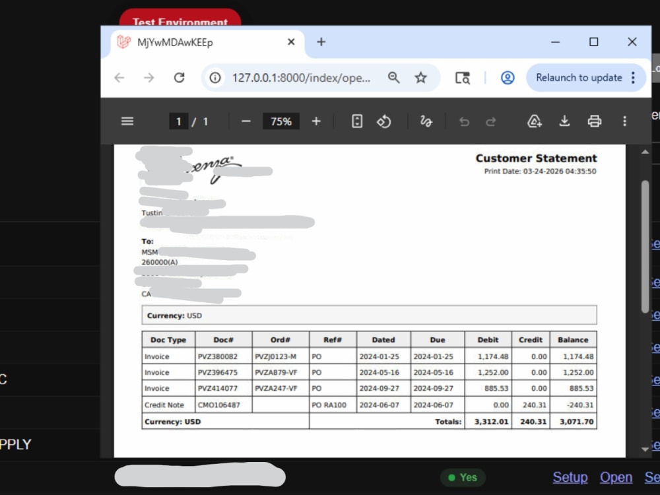This screenshot has height=495, width=660.
Task: Select order number PVZJ0123-M
Action: [x=276, y=356]
